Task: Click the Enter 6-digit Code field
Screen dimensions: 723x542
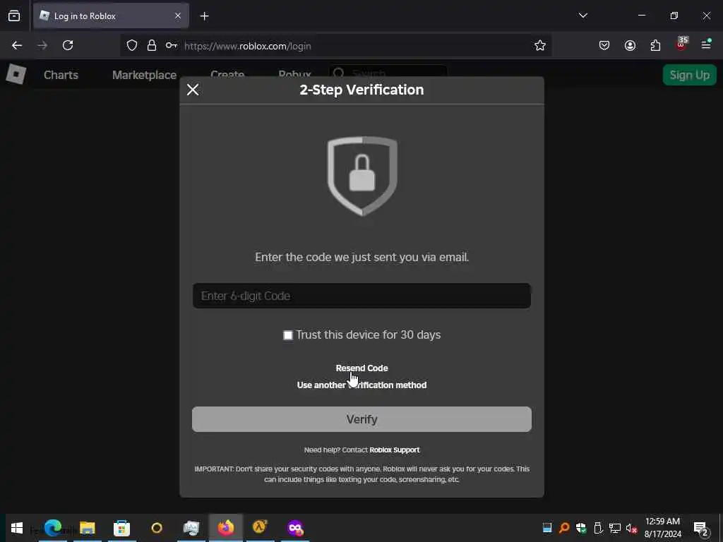Action: (x=361, y=296)
